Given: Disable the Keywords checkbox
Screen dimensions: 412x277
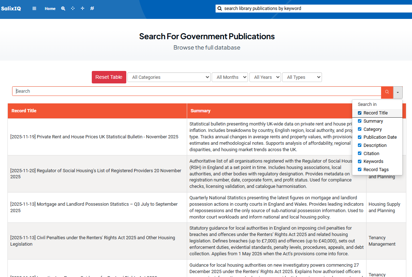Looking at the screenshot, I should click(x=359, y=161).
